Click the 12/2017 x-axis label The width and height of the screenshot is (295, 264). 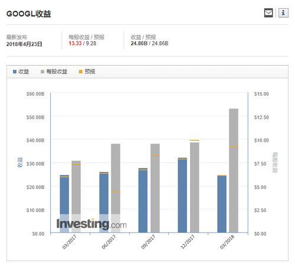pyautogui.click(x=188, y=242)
